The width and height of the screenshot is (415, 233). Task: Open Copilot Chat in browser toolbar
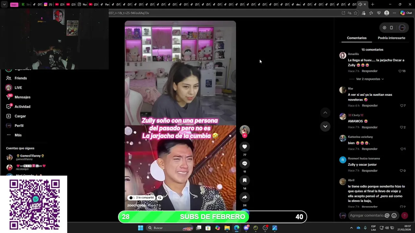pos(406,13)
